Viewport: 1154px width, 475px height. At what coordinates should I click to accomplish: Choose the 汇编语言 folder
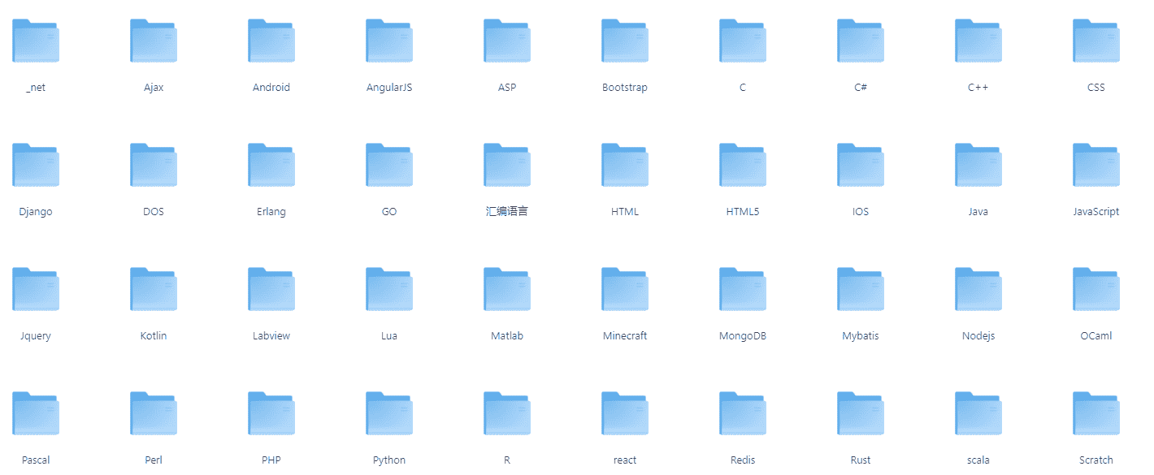(x=507, y=166)
